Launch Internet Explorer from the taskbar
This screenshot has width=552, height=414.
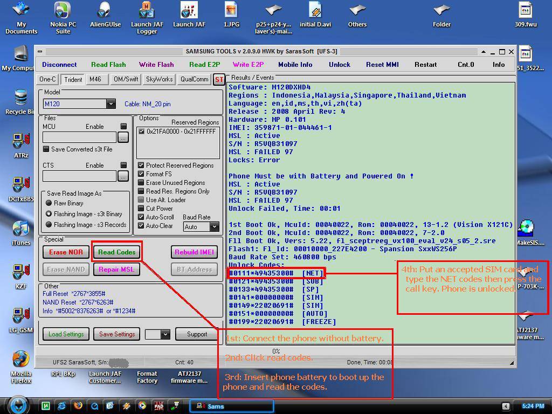pos(61,406)
